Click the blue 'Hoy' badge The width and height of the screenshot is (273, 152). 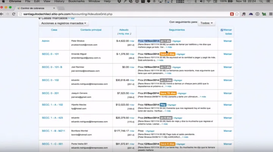click(x=163, y=105)
